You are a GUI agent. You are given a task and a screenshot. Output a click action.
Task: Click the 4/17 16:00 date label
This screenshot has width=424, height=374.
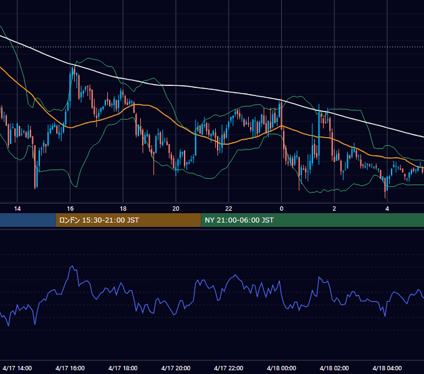70,368
